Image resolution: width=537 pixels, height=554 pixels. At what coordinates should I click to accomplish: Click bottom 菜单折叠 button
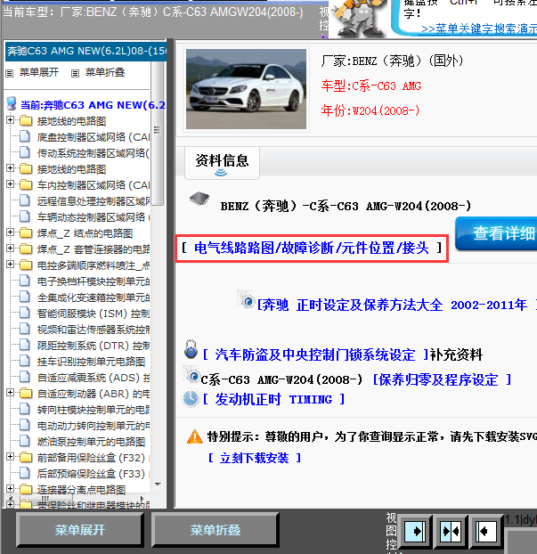point(216,530)
